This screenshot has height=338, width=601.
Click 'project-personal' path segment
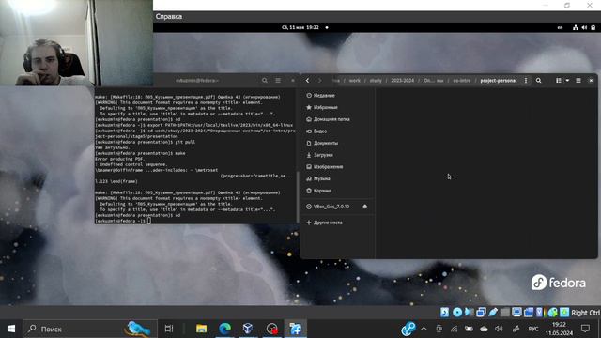pyautogui.click(x=499, y=81)
